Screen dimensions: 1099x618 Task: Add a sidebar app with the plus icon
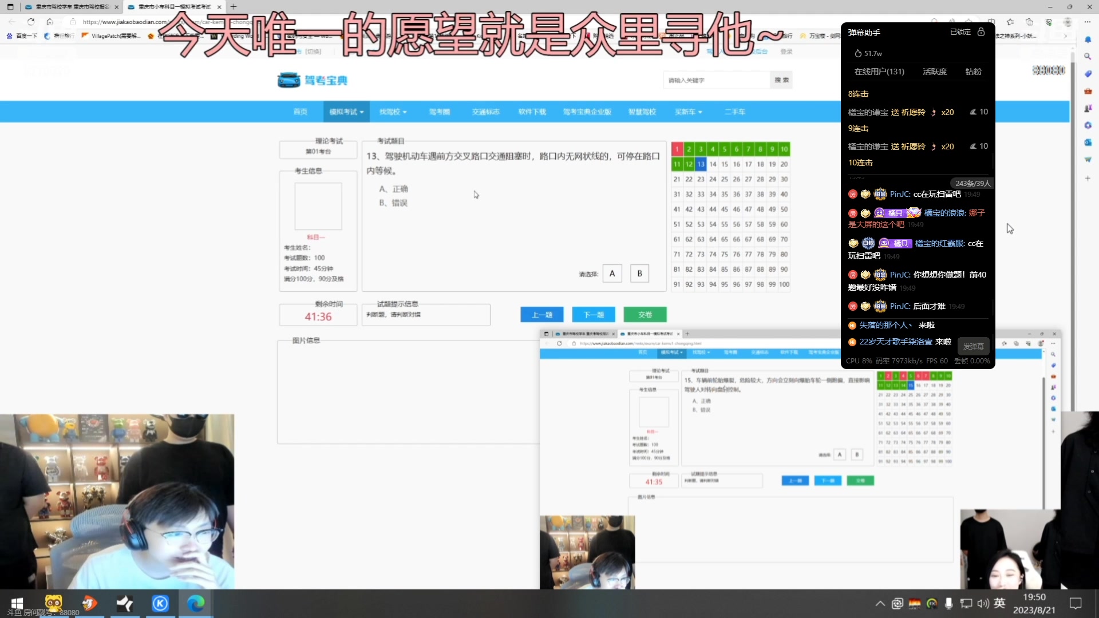(x=1088, y=178)
